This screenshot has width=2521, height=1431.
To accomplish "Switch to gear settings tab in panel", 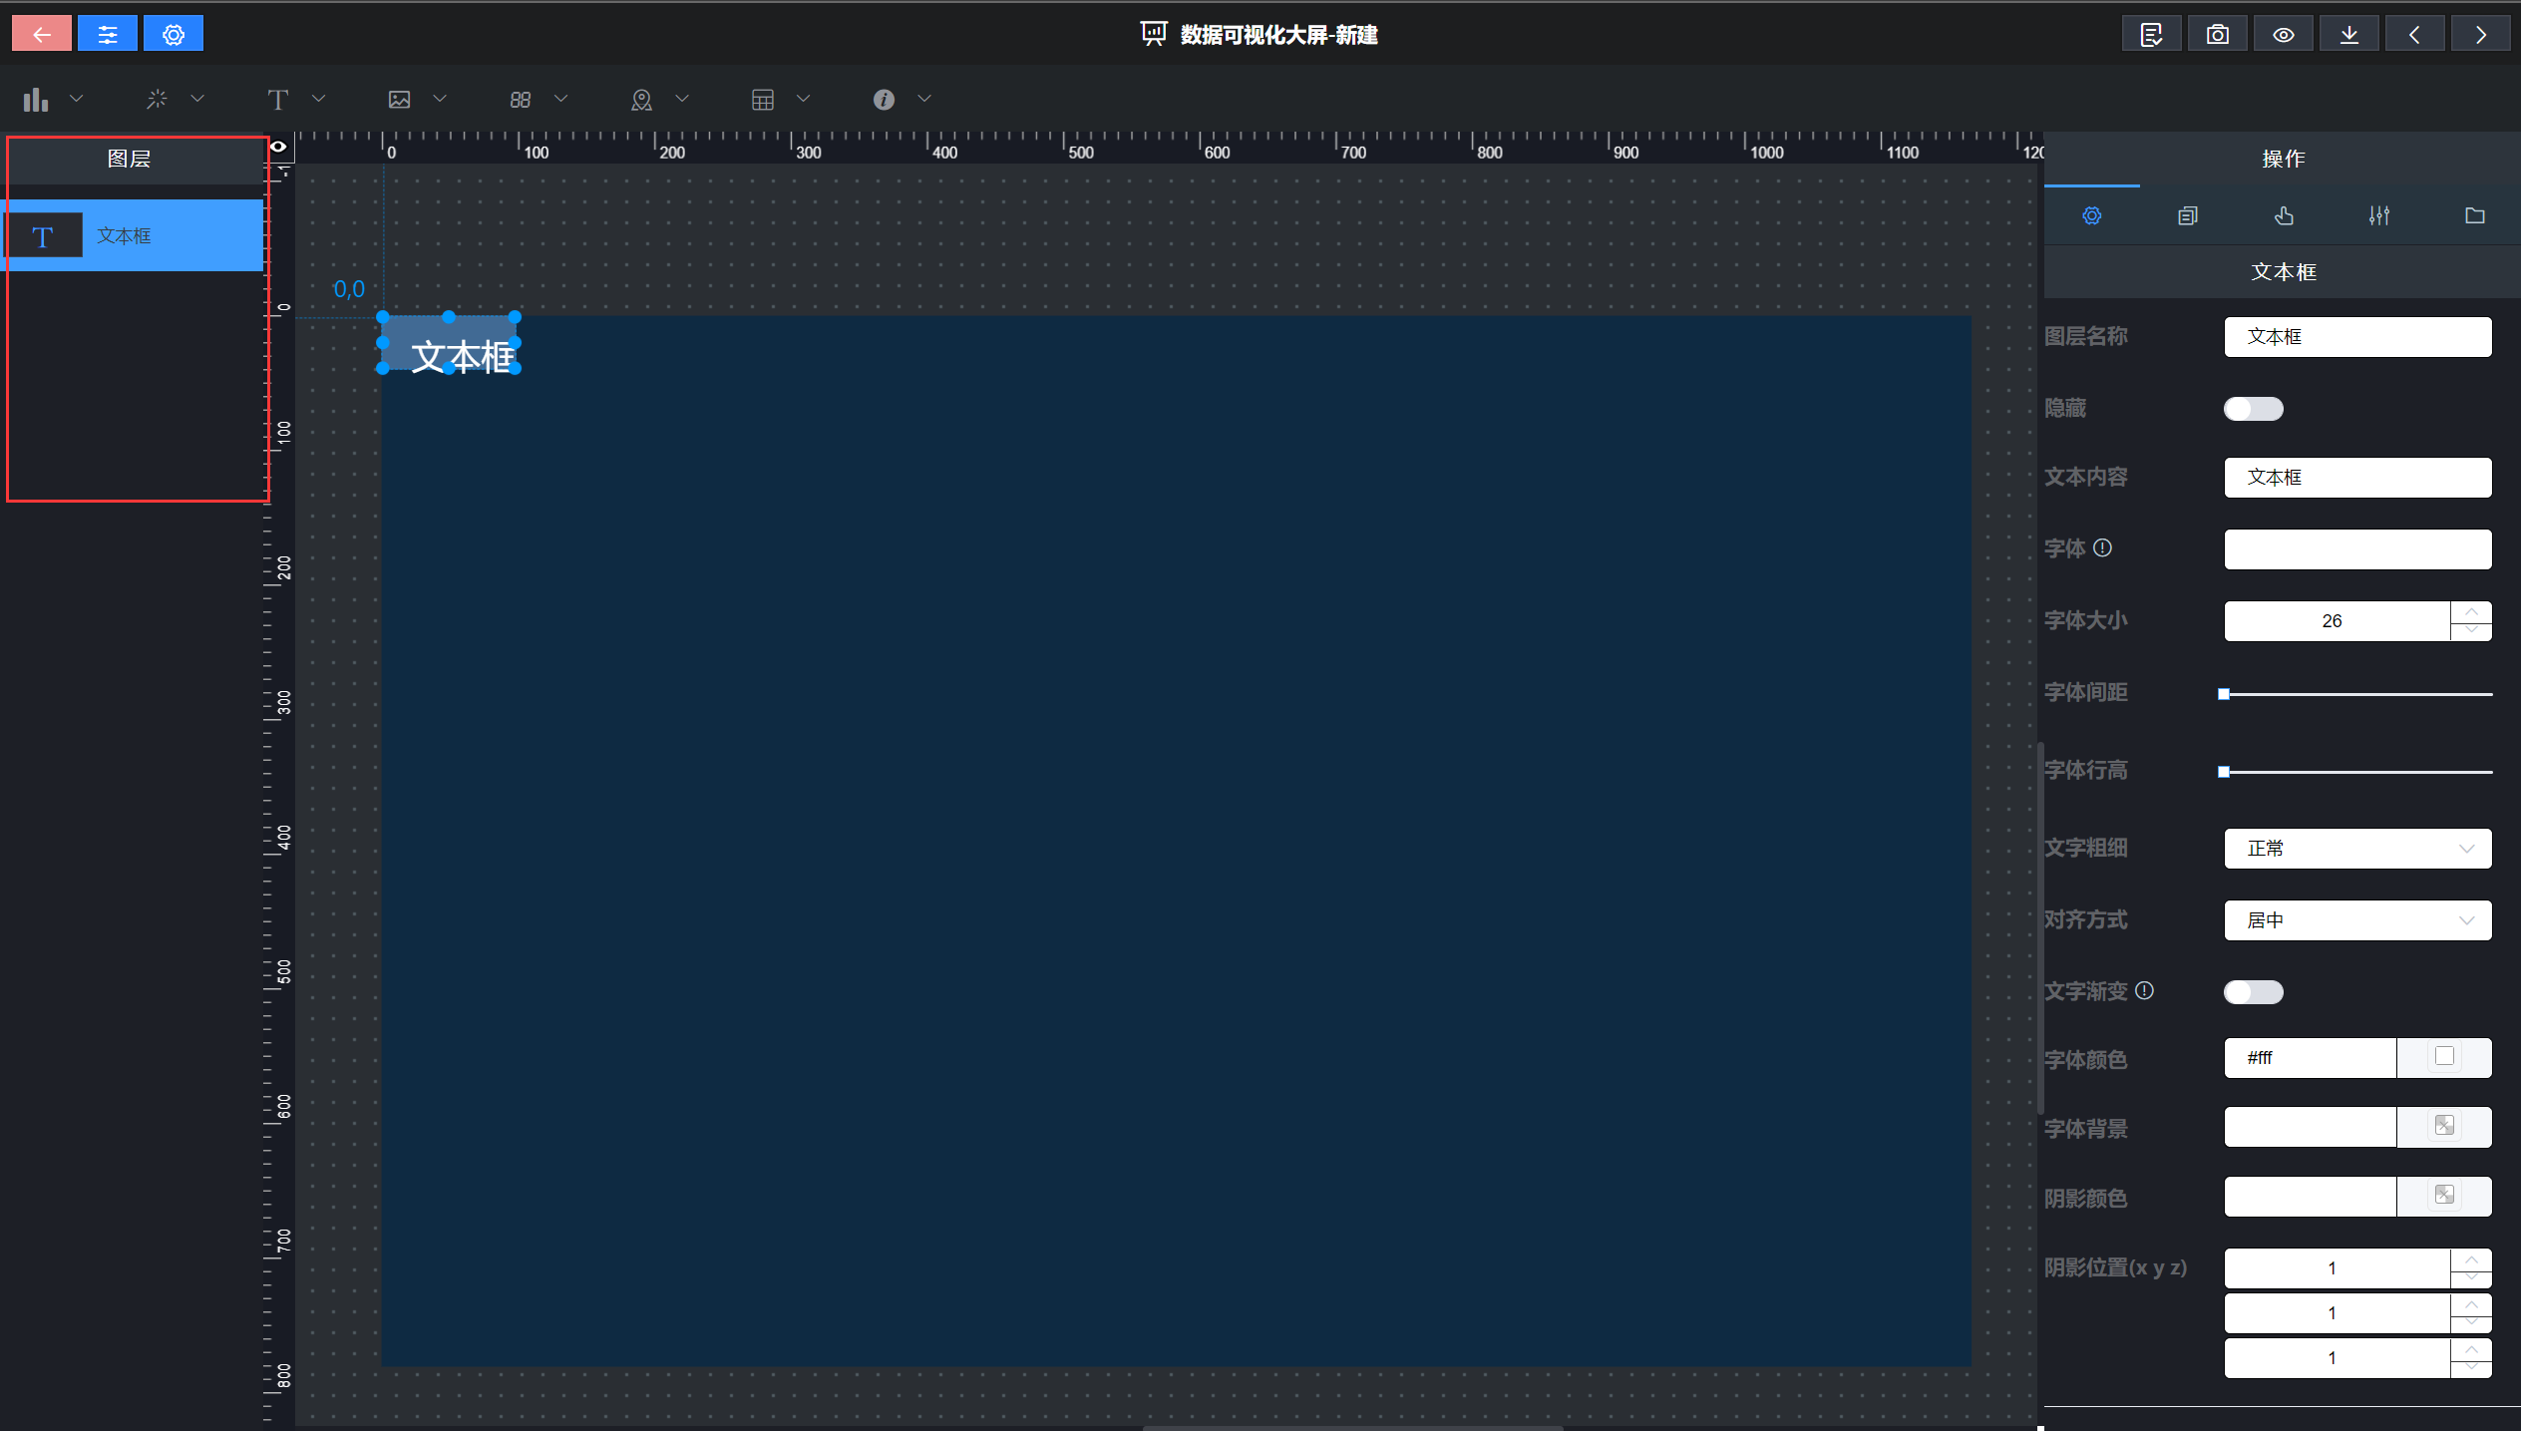I will pos(2091,215).
